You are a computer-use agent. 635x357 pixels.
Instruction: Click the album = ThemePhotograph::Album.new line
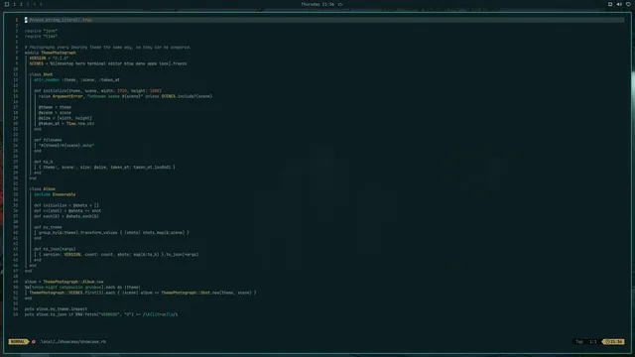[63, 282]
